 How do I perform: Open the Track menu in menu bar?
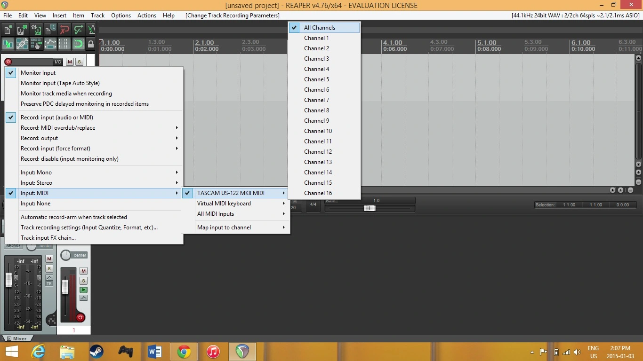click(x=97, y=16)
